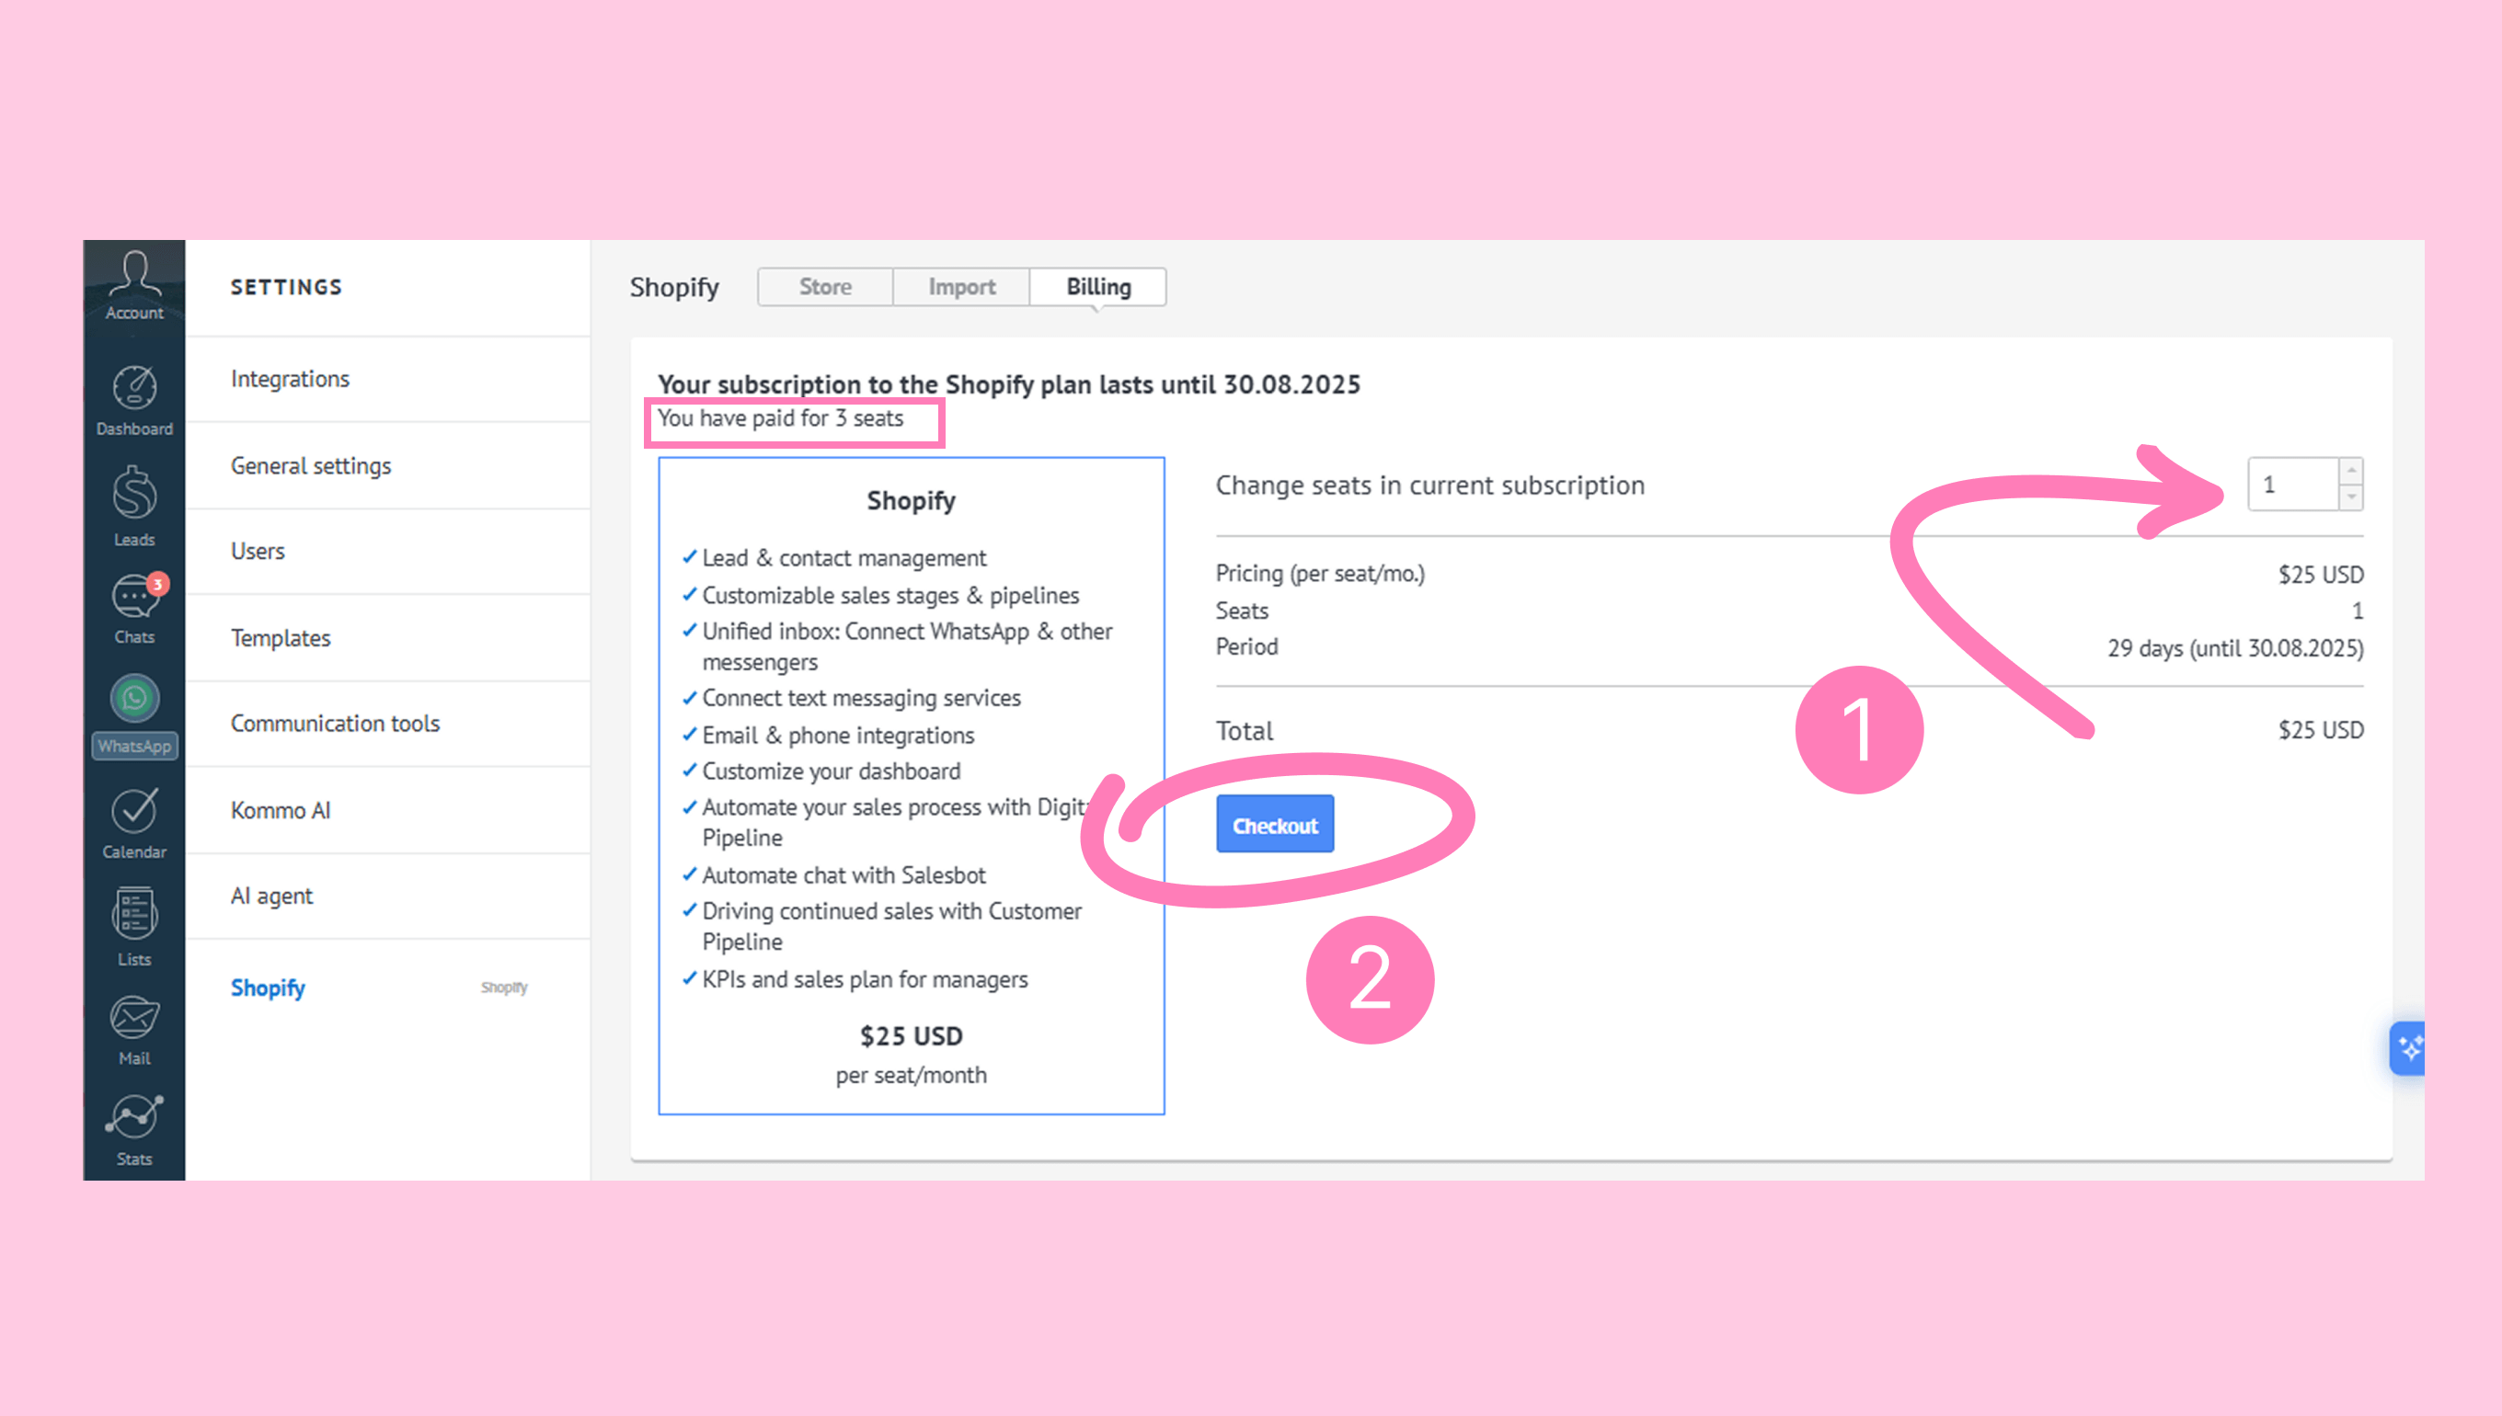
Task: Click 'Automate chat with Salesbot' feature
Action: (844, 875)
